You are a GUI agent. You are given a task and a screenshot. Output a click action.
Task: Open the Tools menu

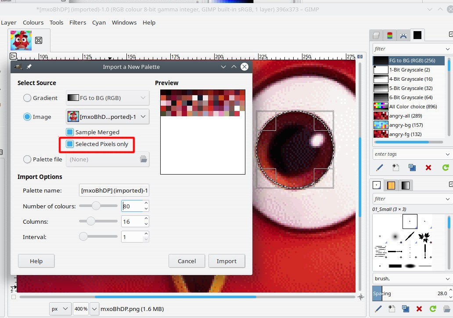pyautogui.click(x=56, y=22)
